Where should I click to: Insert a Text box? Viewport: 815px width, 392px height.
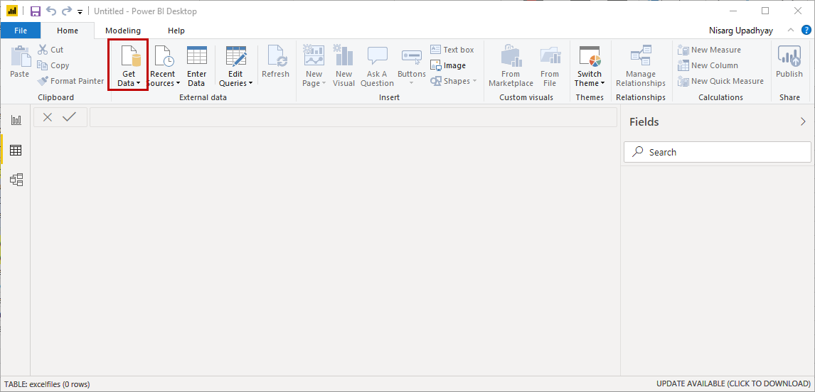coord(452,50)
